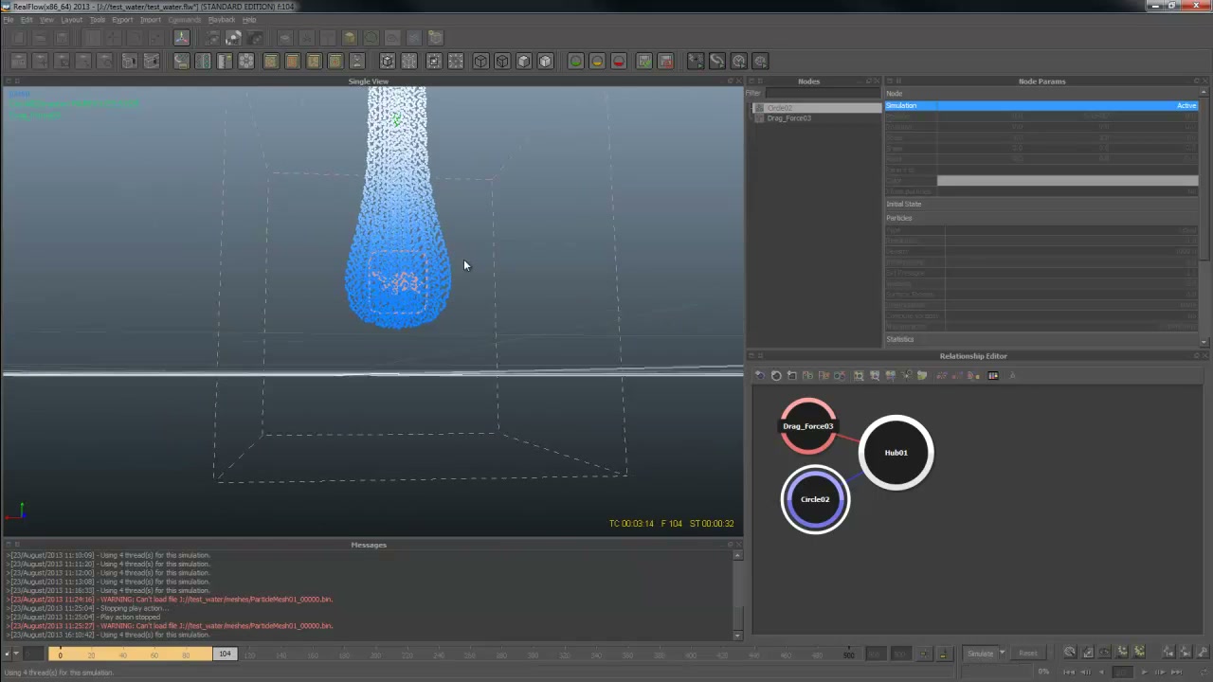Open the Playback menu
This screenshot has height=682, width=1213.
222,20
